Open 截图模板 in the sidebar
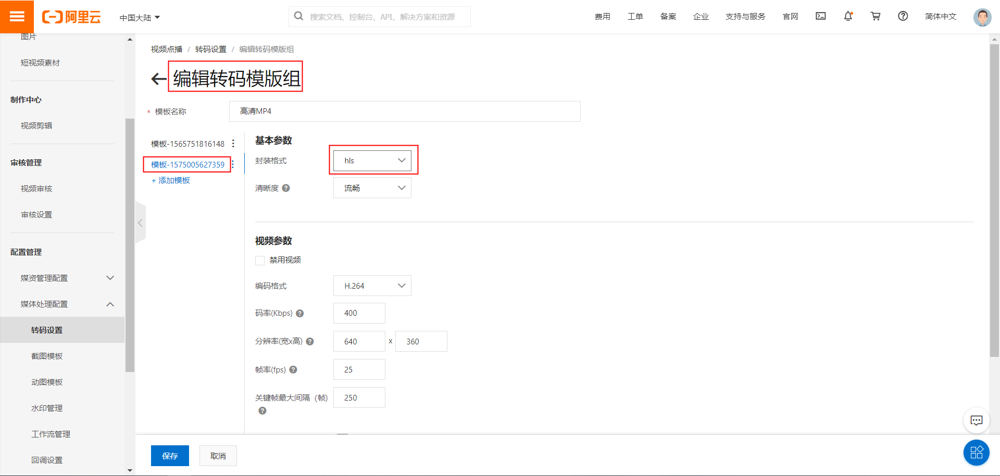The height and width of the screenshot is (476, 1000). pos(47,356)
